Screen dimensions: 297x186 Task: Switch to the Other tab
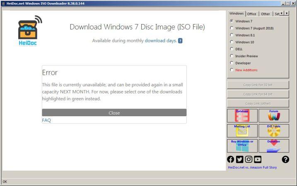(x=266, y=14)
